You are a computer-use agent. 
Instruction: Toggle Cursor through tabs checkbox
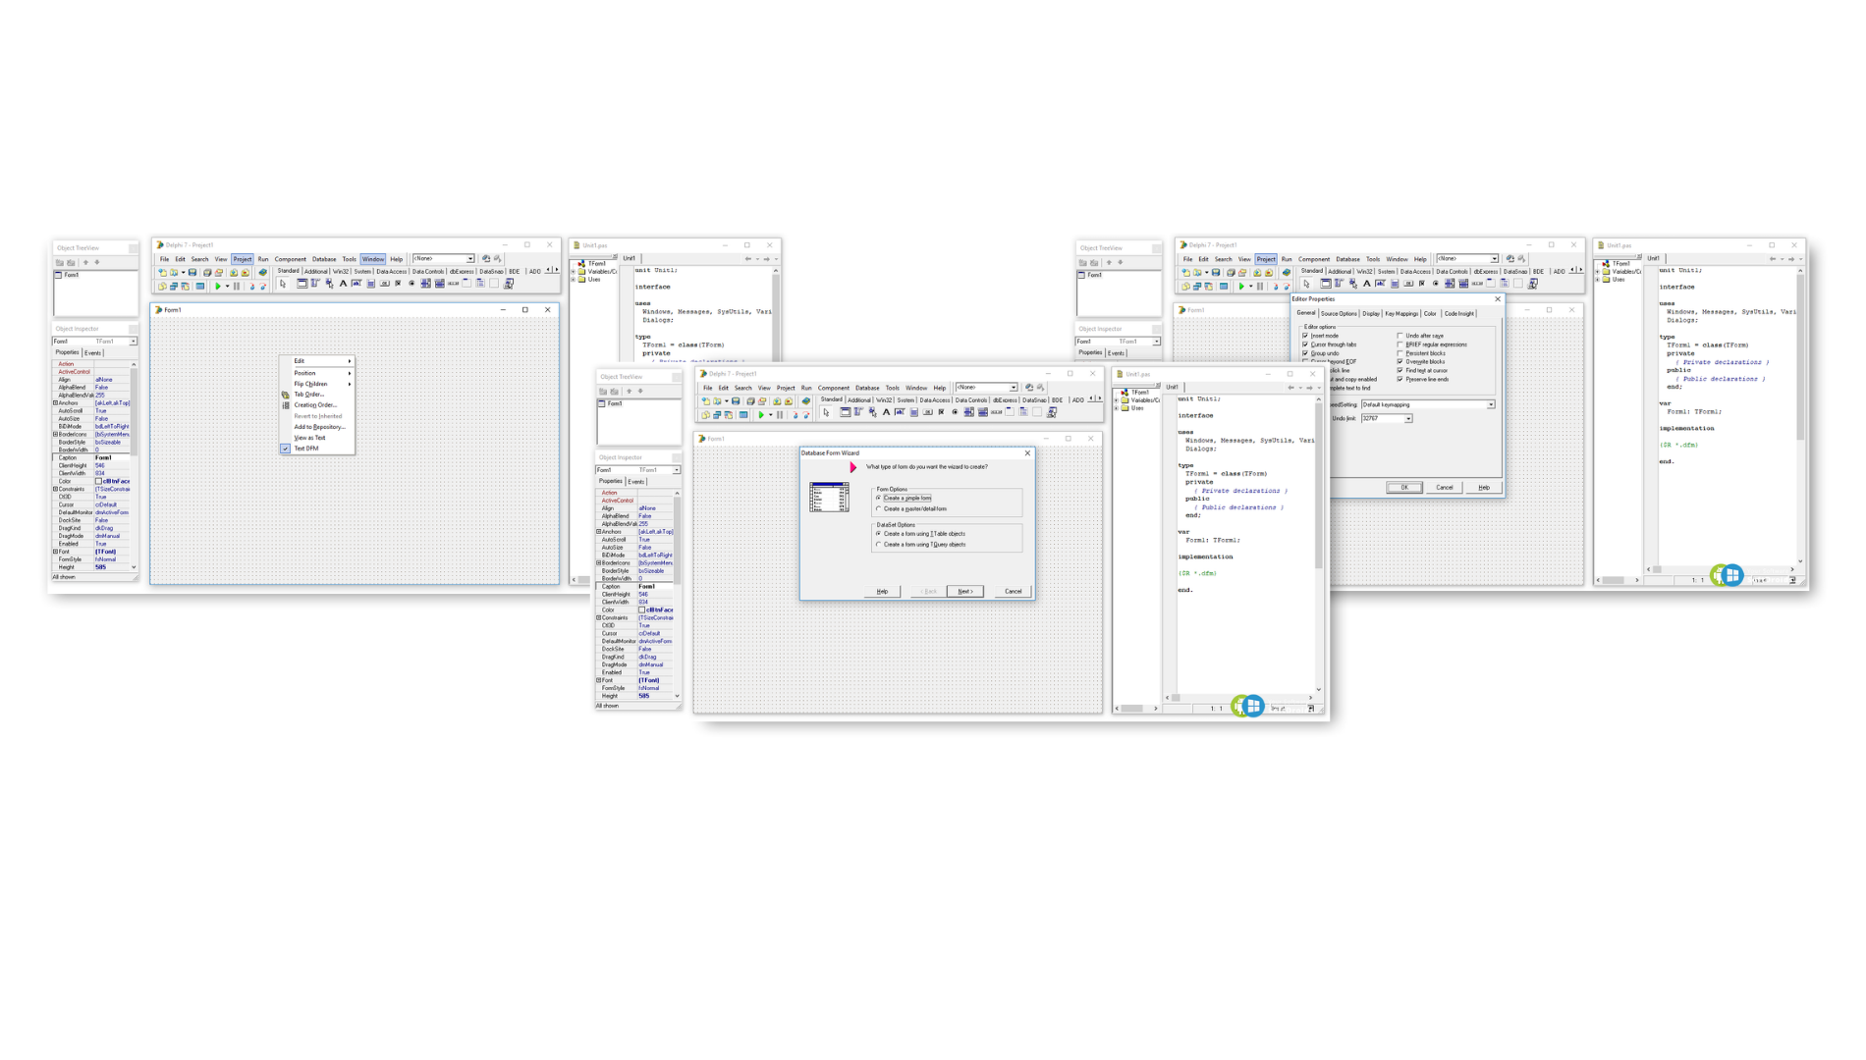tap(1305, 344)
